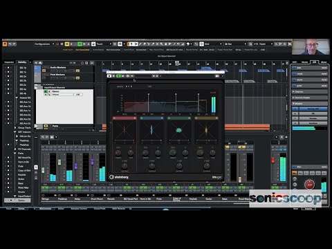
Task: Click the Redo arrow in top toolbar
Action: point(15,44)
